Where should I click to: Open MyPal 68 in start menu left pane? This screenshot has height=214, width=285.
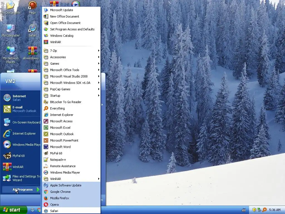point(21,156)
